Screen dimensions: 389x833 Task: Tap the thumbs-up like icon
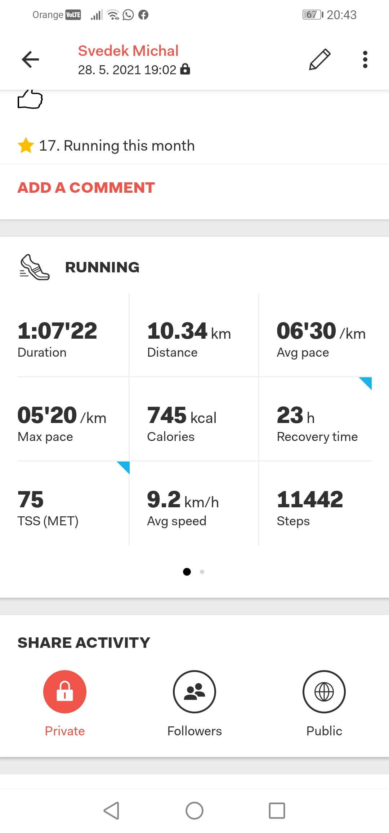(30, 99)
